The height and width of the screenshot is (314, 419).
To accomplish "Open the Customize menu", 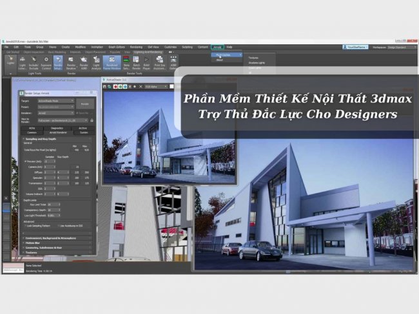I will click(x=170, y=47).
